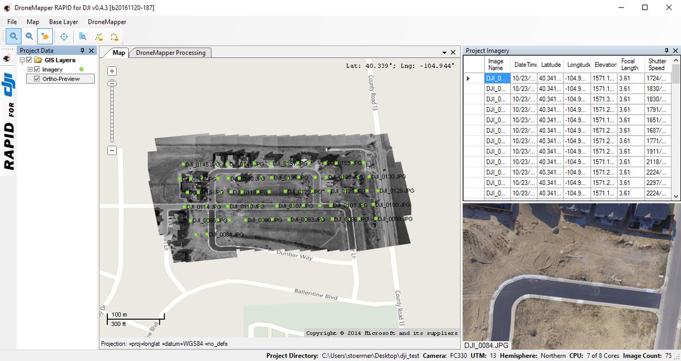The width and height of the screenshot is (681, 361).
Task: Toggle the Imagery layer checkbox
Action: coord(36,69)
